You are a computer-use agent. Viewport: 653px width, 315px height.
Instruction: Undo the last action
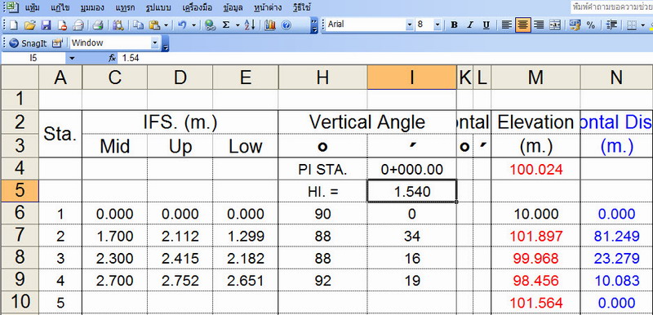[x=182, y=25]
